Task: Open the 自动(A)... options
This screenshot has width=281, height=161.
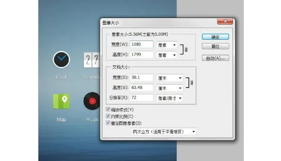Action: 215,58
